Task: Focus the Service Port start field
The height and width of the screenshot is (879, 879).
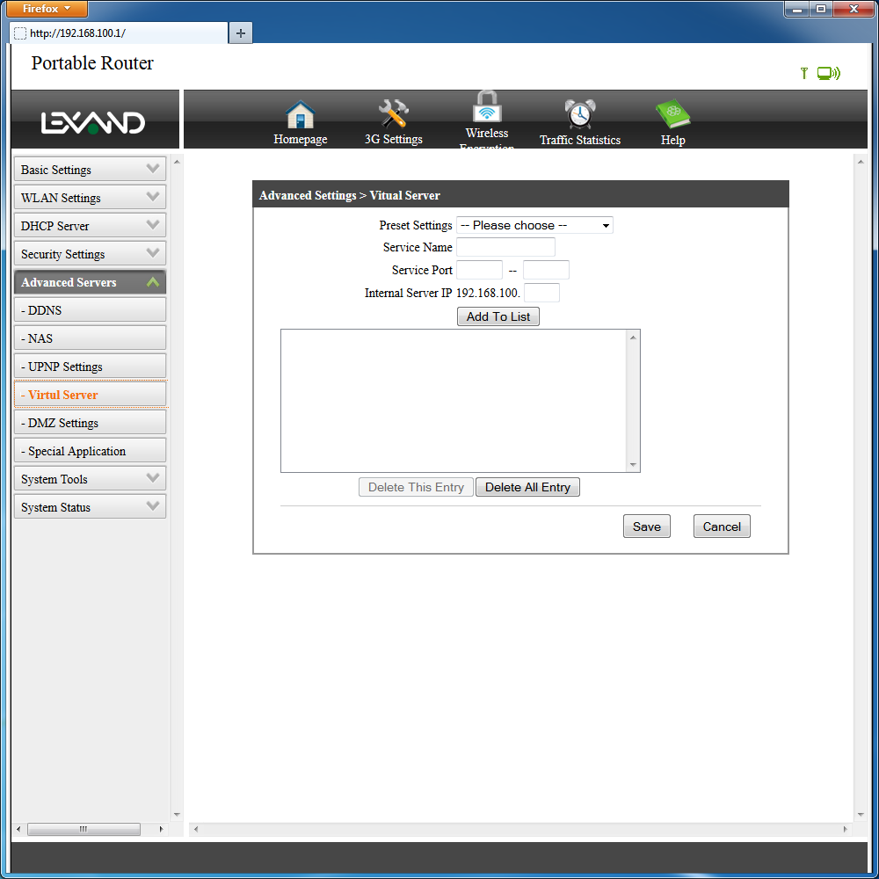Action: 479,270
